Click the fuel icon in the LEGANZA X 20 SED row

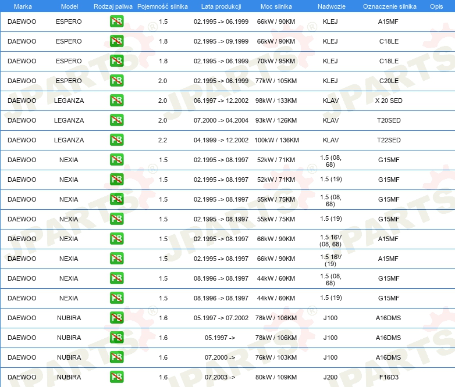[116, 101]
